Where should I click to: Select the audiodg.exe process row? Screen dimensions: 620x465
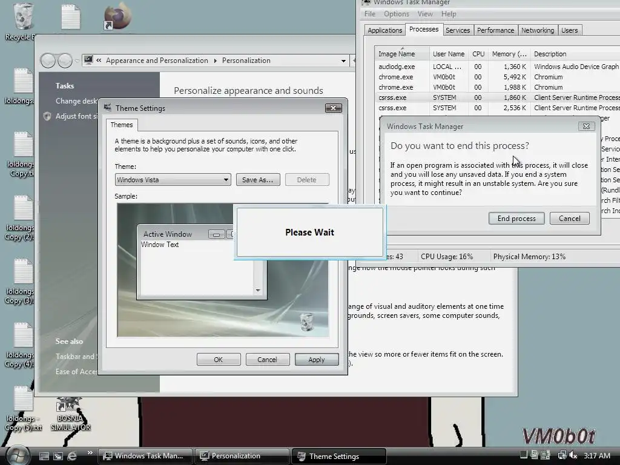[x=498, y=67]
